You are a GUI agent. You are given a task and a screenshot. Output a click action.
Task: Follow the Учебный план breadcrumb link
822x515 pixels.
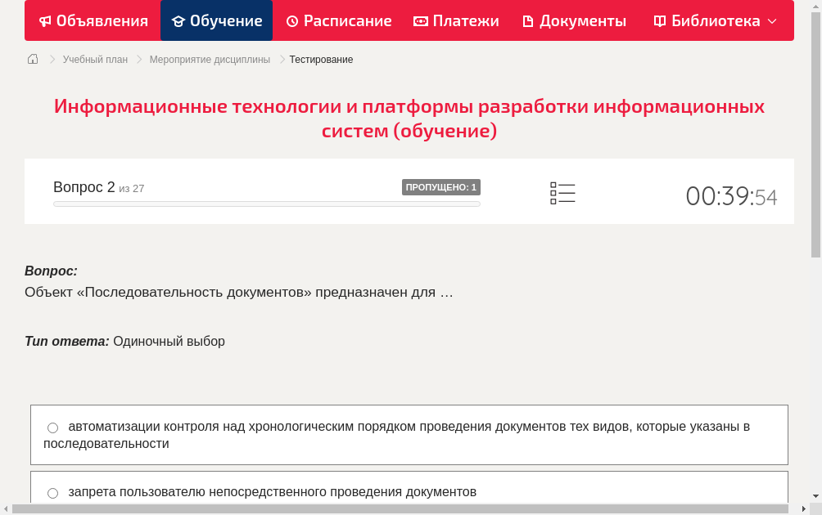(93, 59)
